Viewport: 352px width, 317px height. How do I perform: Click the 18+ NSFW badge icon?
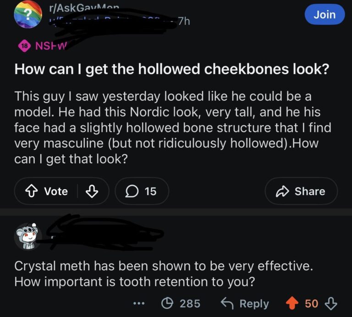click(x=24, y=46)
